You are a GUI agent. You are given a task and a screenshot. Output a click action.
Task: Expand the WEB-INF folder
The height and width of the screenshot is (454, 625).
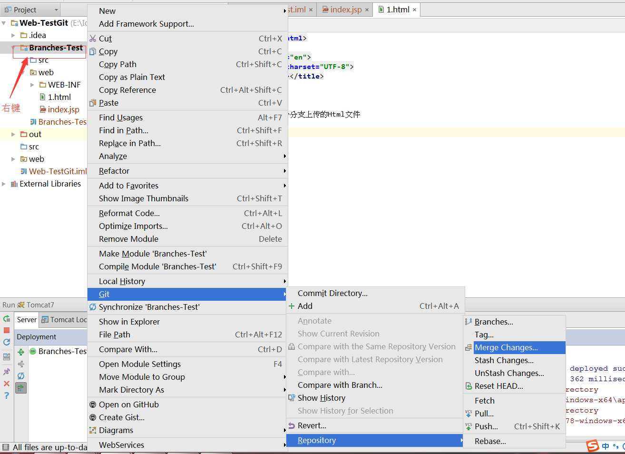pos(32,85)
